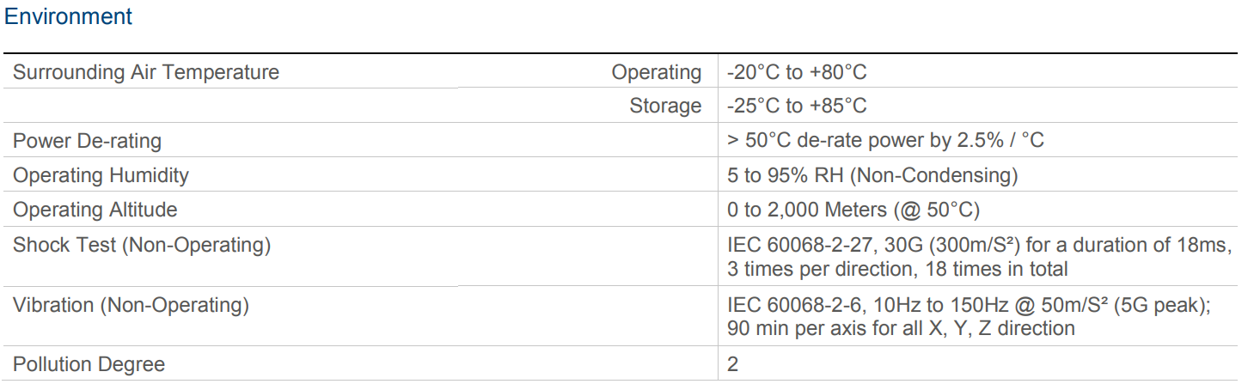Screen dimensions: 1254x384
Task: Click the Operating Altitude label
Action: (95, 210)
